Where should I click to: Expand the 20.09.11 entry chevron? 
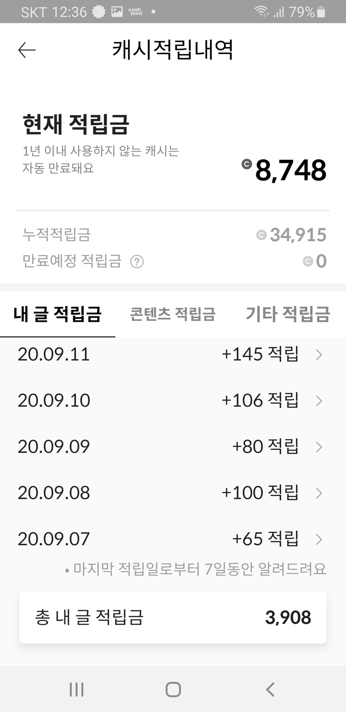point(319,355)
